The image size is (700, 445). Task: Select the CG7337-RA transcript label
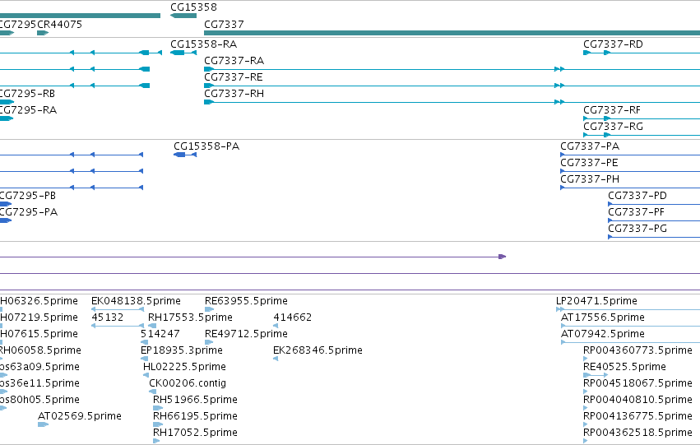point(234,61)
